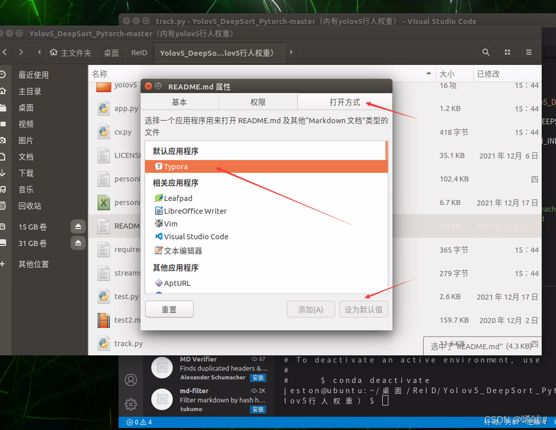The height and width of the screenshot is (430, 556).
Task: Expand path bar right with arrow
Action: [291, 52]
